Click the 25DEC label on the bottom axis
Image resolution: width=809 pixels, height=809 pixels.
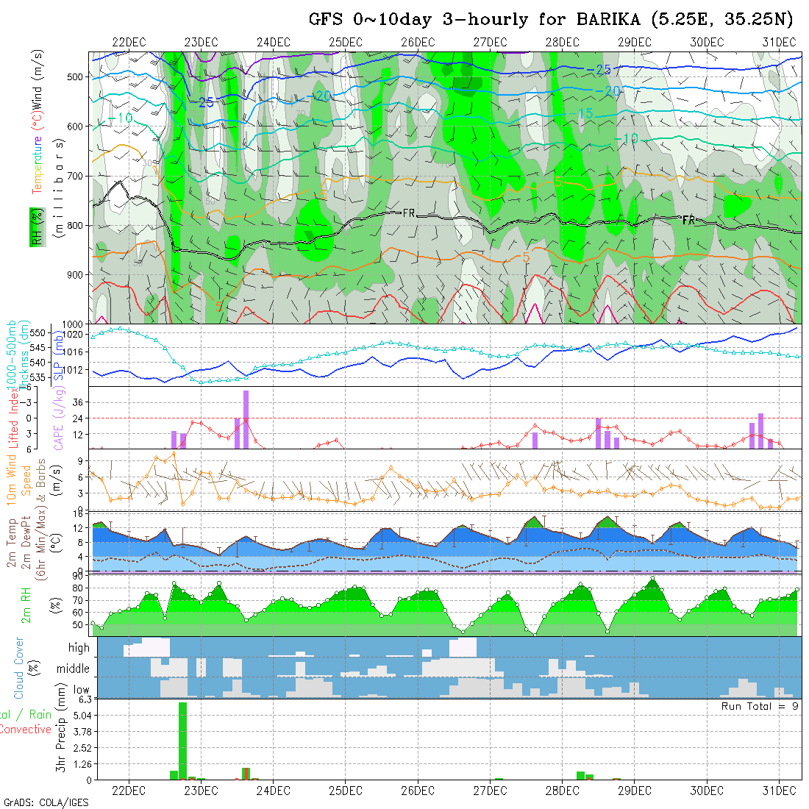point(345,791)
